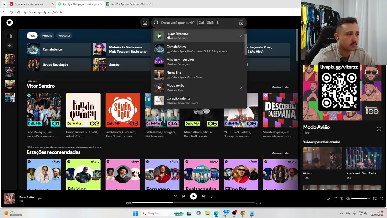Mute the Spotify volume
The height and width of the screenshot is (218, 387).
tap(348, 199)
